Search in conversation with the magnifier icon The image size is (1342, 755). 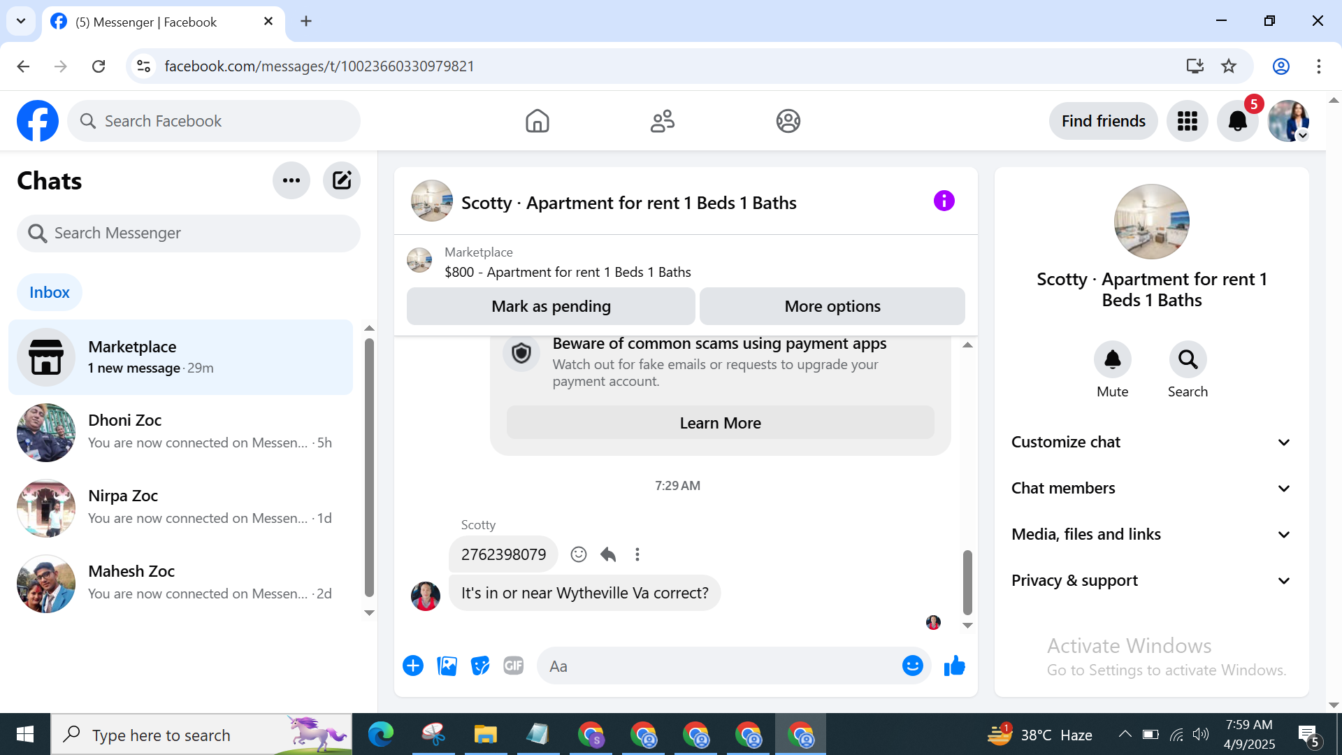(x=1188, y=359)
